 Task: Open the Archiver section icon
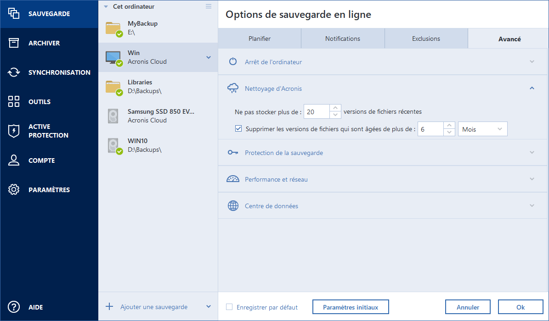(x=14, y=43)
